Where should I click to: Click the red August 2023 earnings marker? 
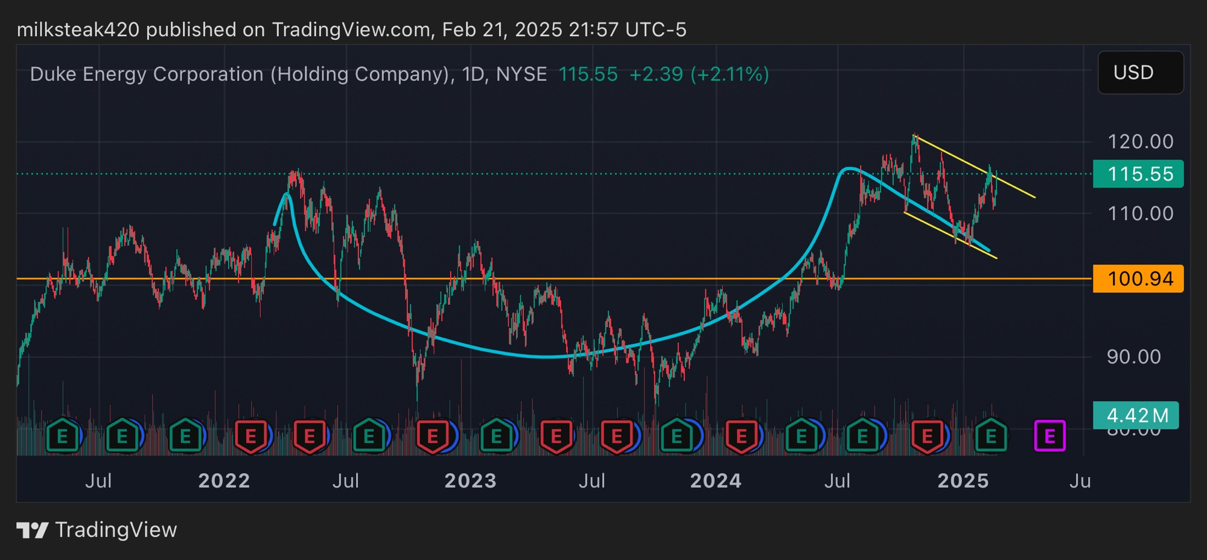[x=617, y=436]
